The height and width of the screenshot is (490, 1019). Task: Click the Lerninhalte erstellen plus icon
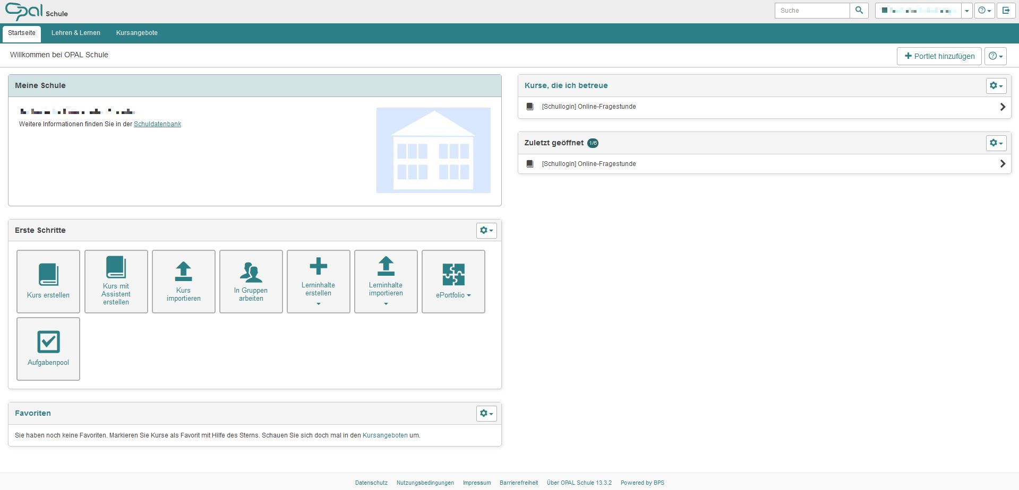[319, 266]
